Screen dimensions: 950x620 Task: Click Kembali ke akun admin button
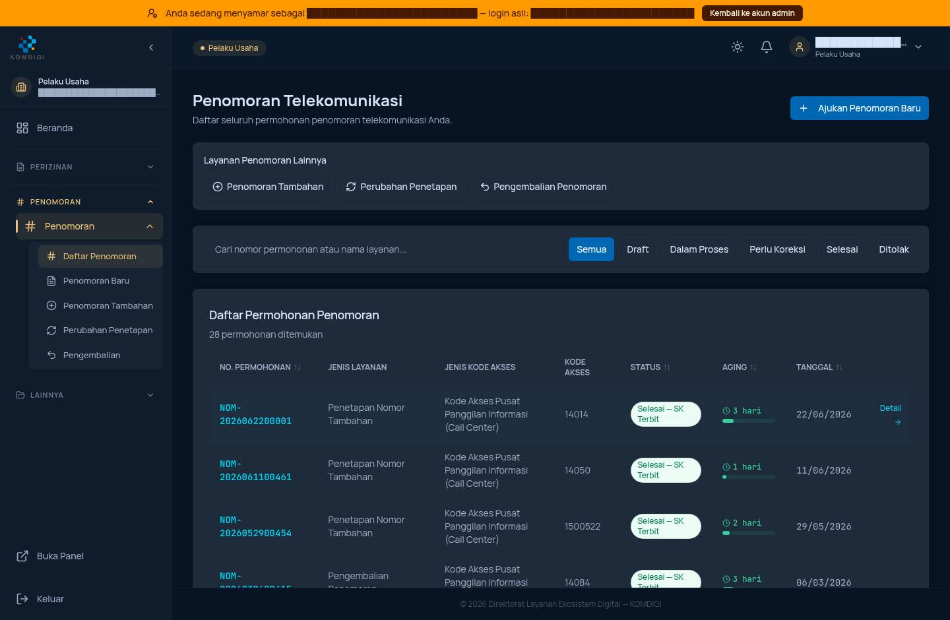752,13
